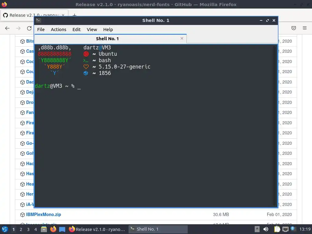This screenshot has width=312, height=234.
Task: Minimize the Shell No. 1 window
Action: tap(261, 20)
